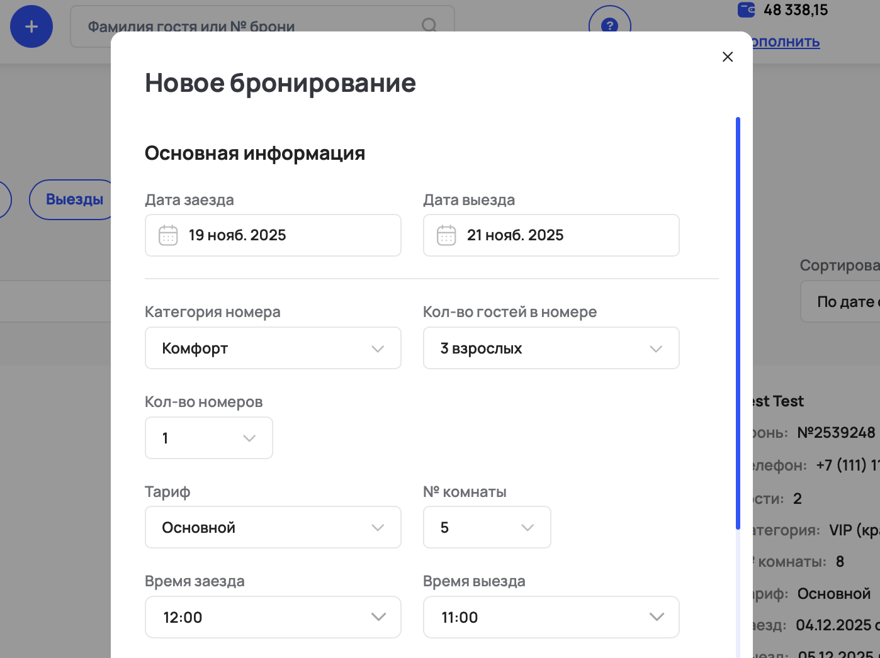This screenshot has height=658, width=880.
Task: Open the Дата выезда date field
Action: (x=560, y=235)
